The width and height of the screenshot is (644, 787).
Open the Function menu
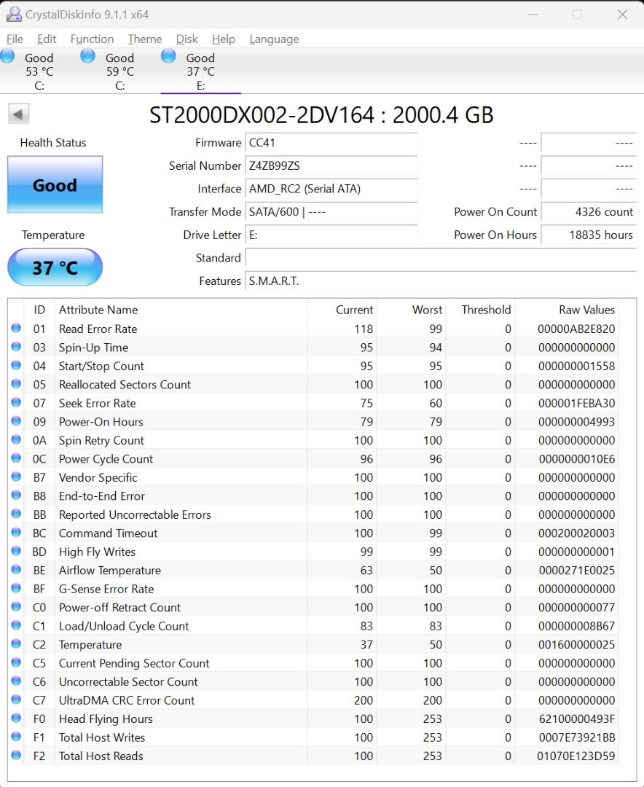92,39
